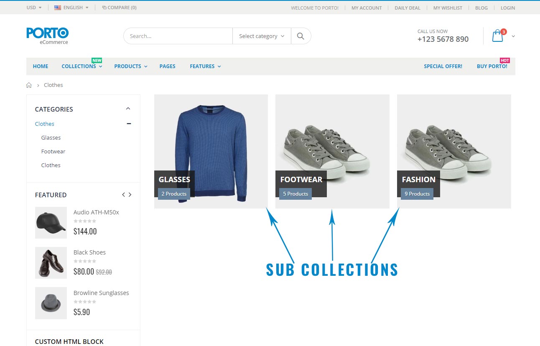540x346 pixels.
Task: Click the magnifying glass search icon
Action: pyautogui.click(x=301, y=36)
